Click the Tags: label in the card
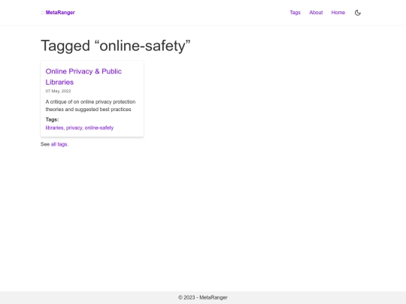The height and width of the screenshot is (304, 406). coord(53,119)
